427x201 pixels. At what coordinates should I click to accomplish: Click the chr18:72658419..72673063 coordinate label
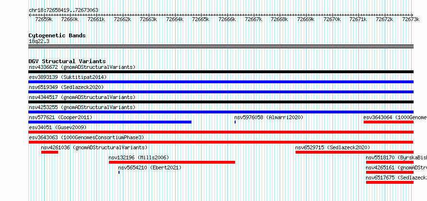63,11
